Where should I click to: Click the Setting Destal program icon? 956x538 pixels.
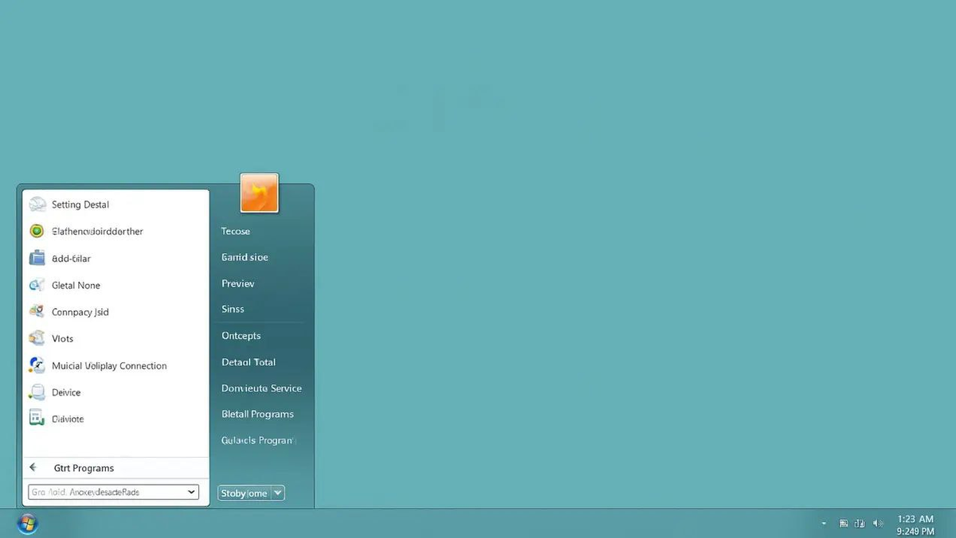[37, 205]
